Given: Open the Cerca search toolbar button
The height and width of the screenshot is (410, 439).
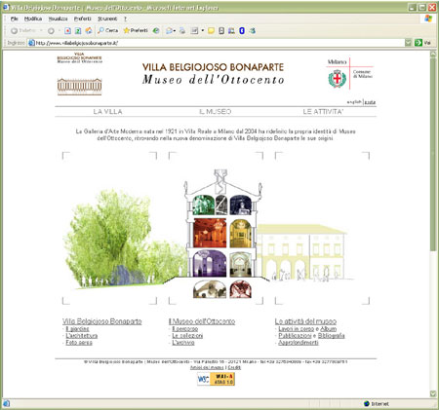Looking at the screenshot, I should click(x=108, y=30).
